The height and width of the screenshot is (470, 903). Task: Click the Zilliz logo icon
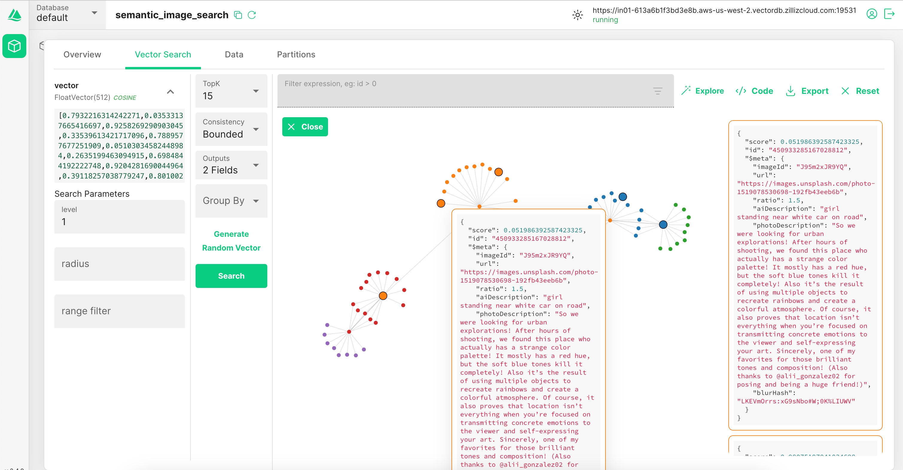14,15
